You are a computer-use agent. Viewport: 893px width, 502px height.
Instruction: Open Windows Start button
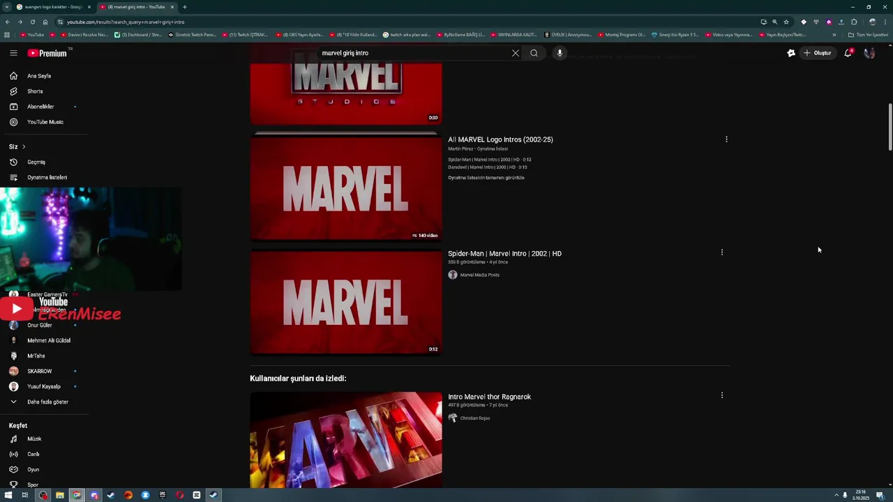pyautogui.click(x=8, y=495)
